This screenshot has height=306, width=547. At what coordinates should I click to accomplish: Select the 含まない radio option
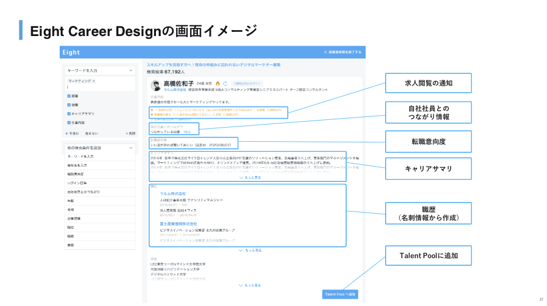pos(83,134)
